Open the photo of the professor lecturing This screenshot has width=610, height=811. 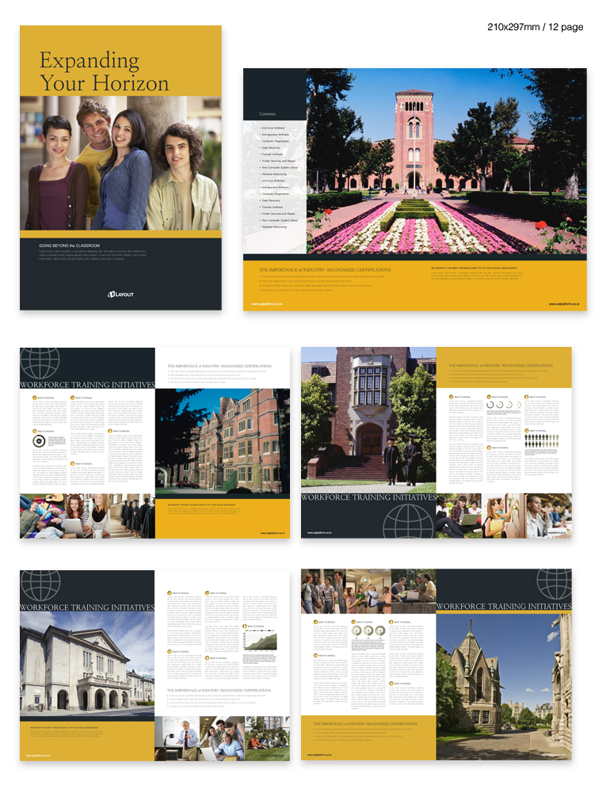pyautogui.click(x=177, y=739)
